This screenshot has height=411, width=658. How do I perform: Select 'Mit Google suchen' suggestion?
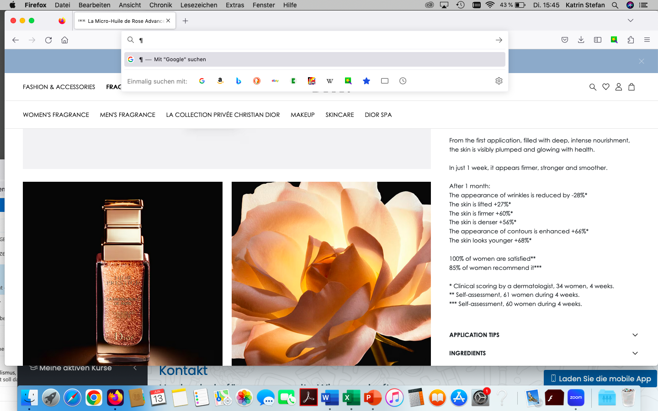[314, 59]
